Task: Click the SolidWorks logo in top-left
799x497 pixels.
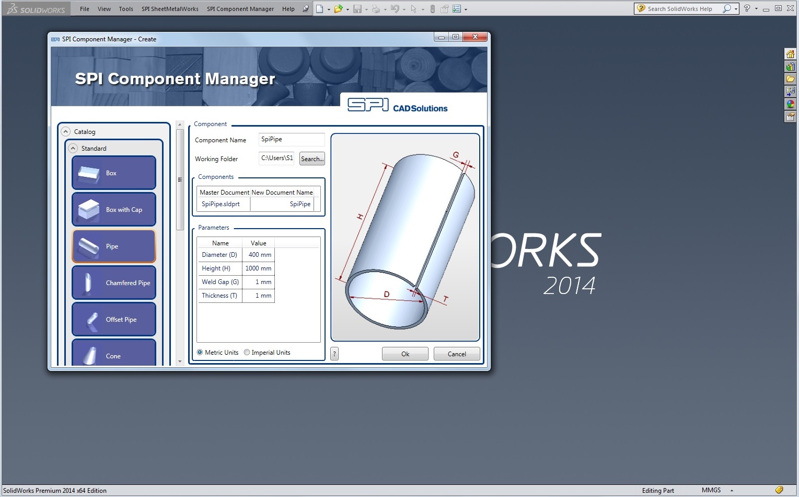Action: point(36,9)
